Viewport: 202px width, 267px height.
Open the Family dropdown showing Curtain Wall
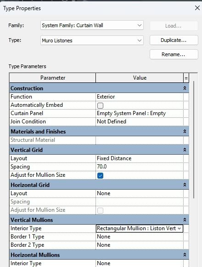click(92, 25)
